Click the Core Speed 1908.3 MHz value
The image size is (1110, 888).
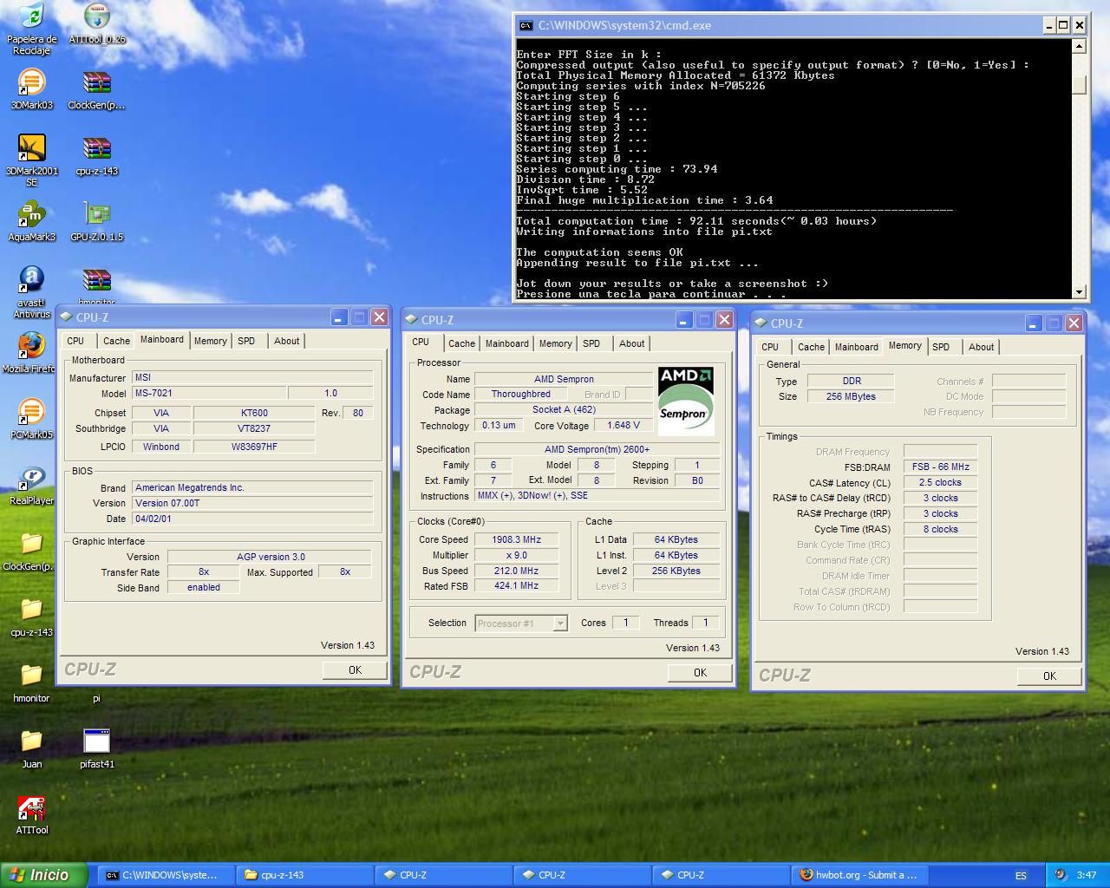pyautogui.click(x=516, y=539)
